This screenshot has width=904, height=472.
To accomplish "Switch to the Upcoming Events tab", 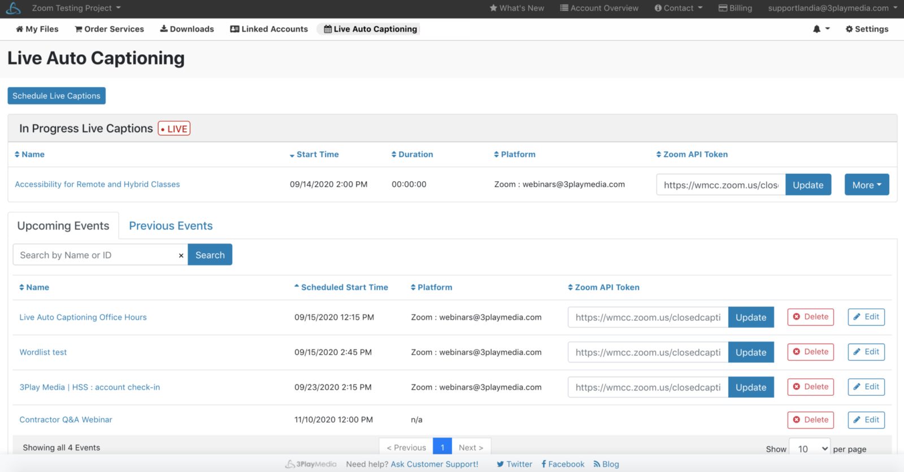I will [x=63, y=226].
